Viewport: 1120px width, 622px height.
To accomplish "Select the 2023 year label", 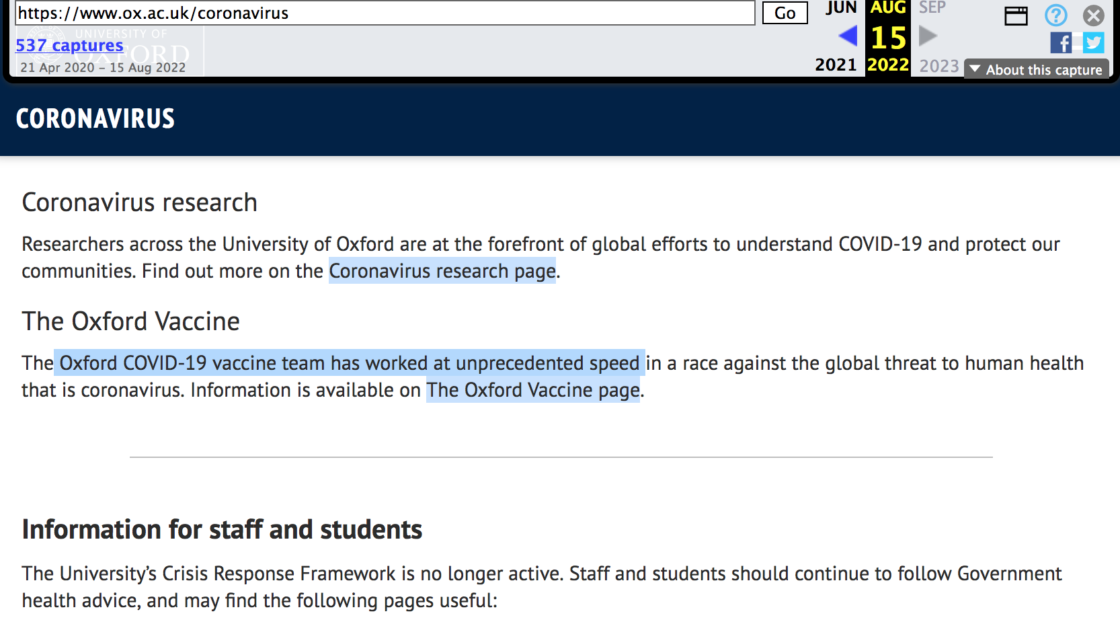I will coord(938,66).
